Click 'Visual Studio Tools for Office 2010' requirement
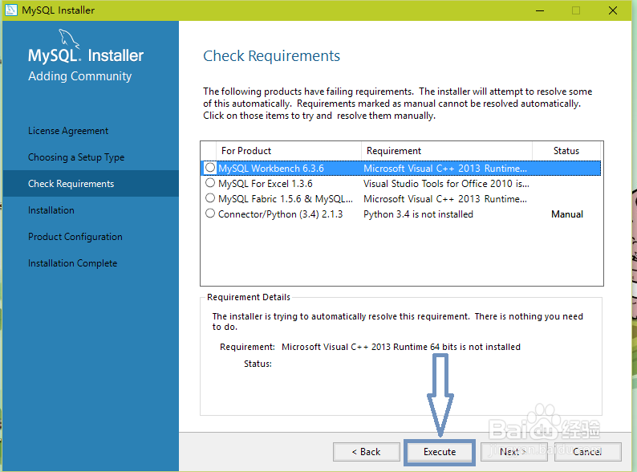This screenshot has height=472, width=637. 446,184
